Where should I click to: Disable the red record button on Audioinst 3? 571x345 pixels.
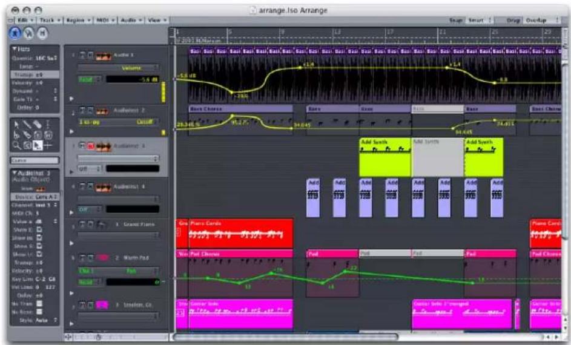[90, 146]
